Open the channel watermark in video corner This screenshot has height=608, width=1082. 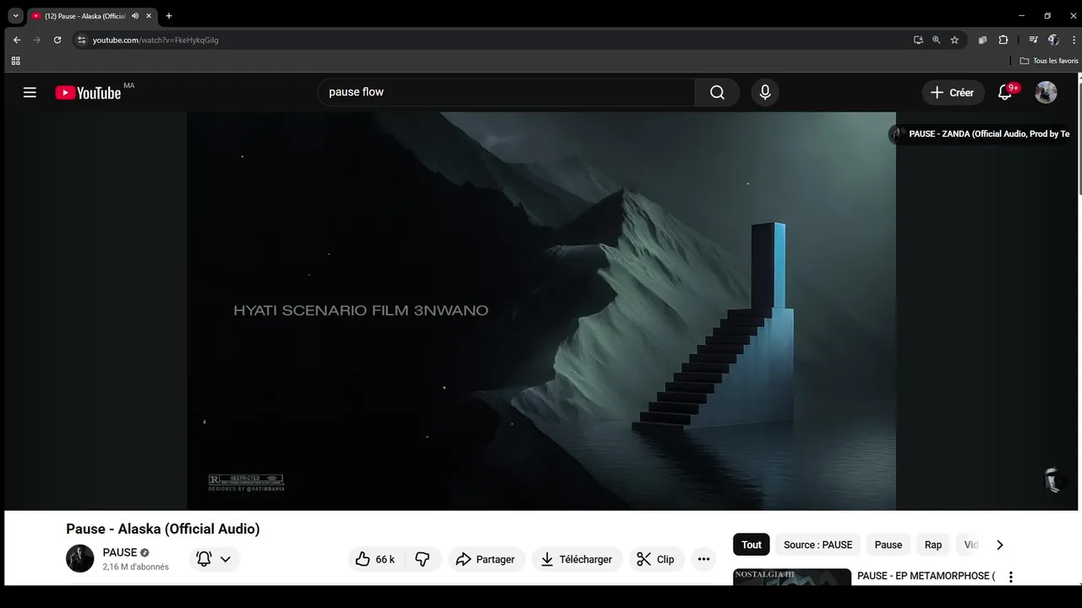click(x=1053, y=480)
